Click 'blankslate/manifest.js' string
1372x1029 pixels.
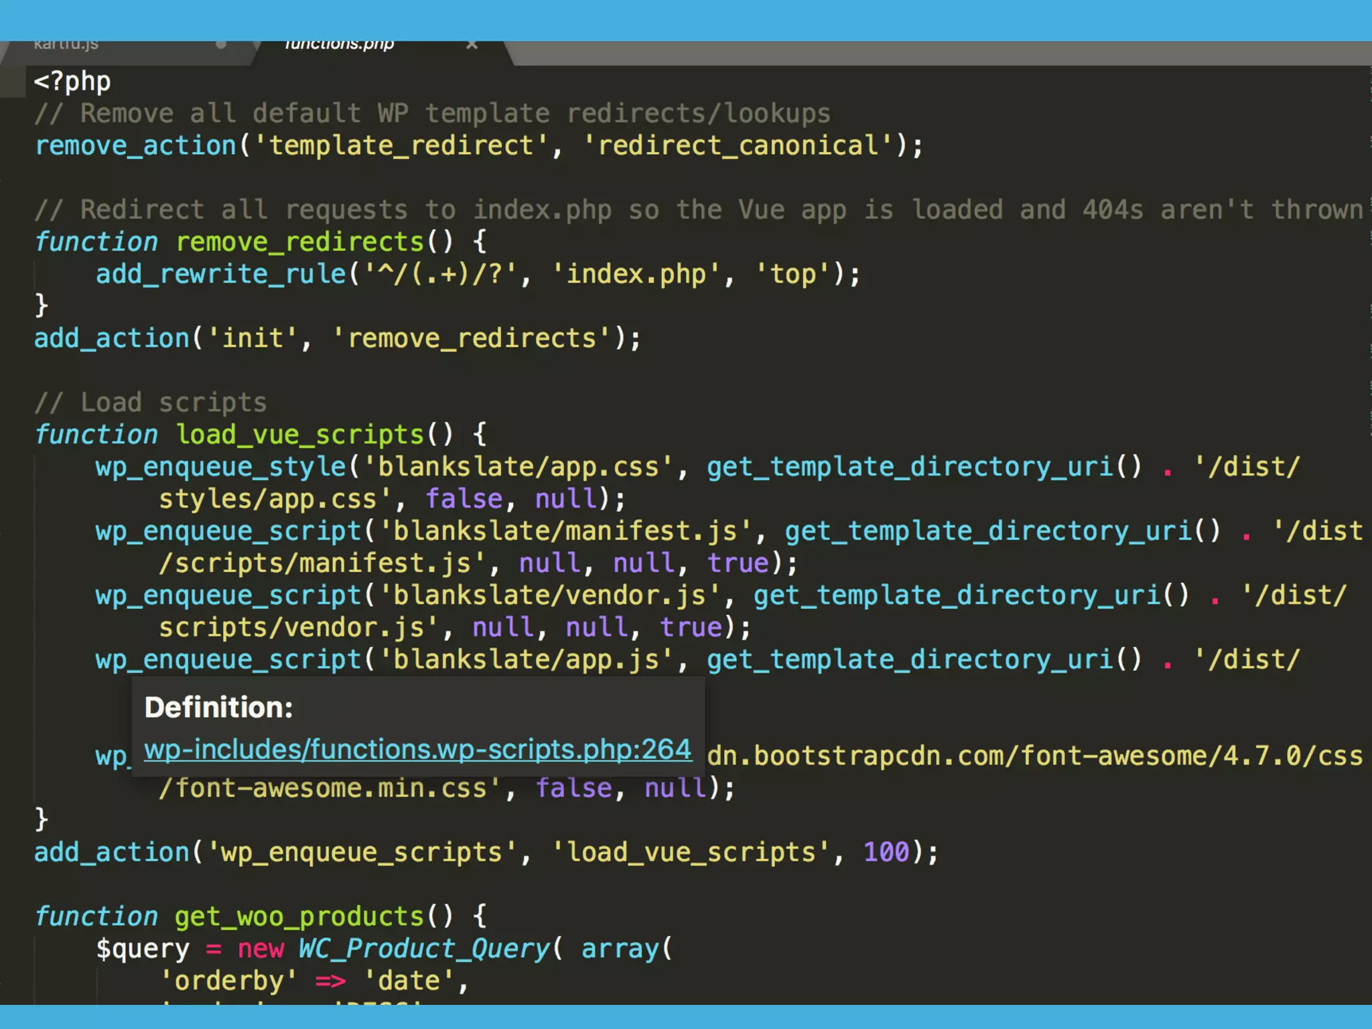click(565, 531)
